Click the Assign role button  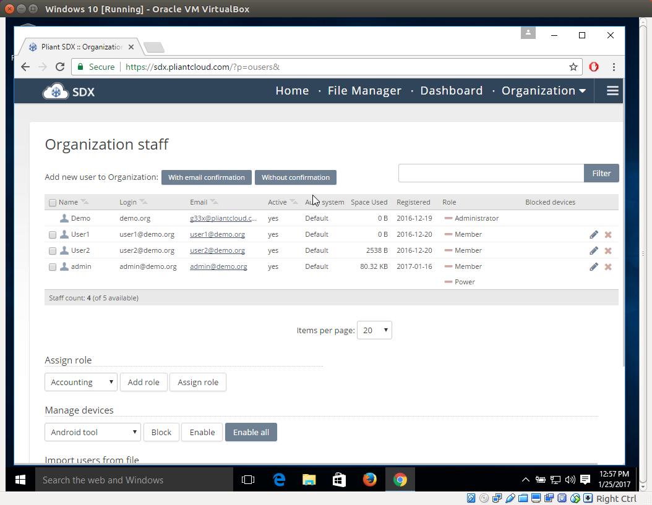click(198, 382)
